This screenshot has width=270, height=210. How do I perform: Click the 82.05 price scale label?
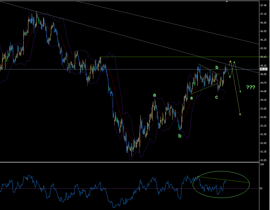click(x=263, y=160)
